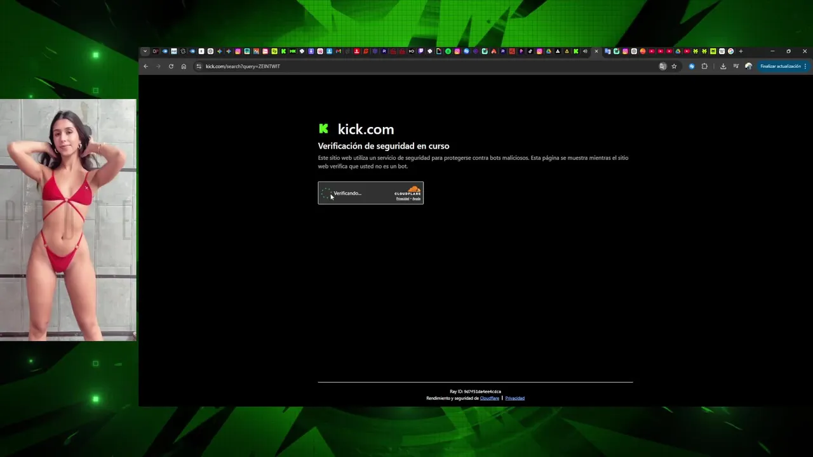Click the kick.com heading text
Viewport: 813px width, 457px height.
click(x=366, y=129)
